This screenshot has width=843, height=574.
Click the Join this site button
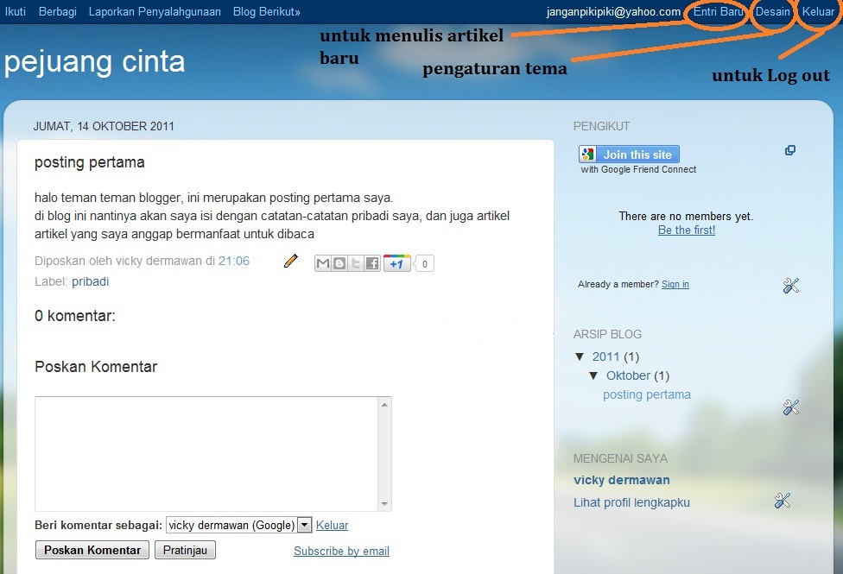click(629, 155)
